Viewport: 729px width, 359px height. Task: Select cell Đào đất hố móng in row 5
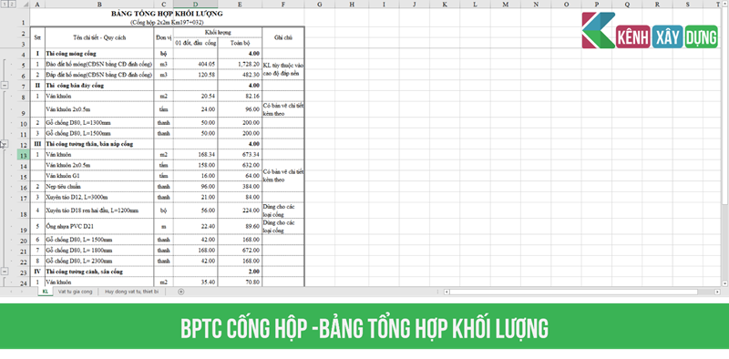(99, 64)
